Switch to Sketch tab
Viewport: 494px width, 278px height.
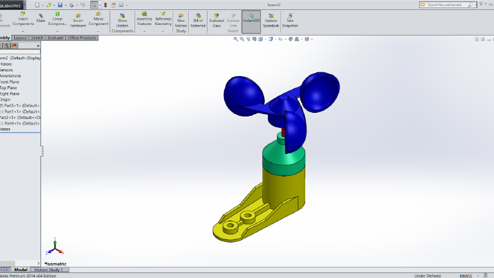click(37, 38)
